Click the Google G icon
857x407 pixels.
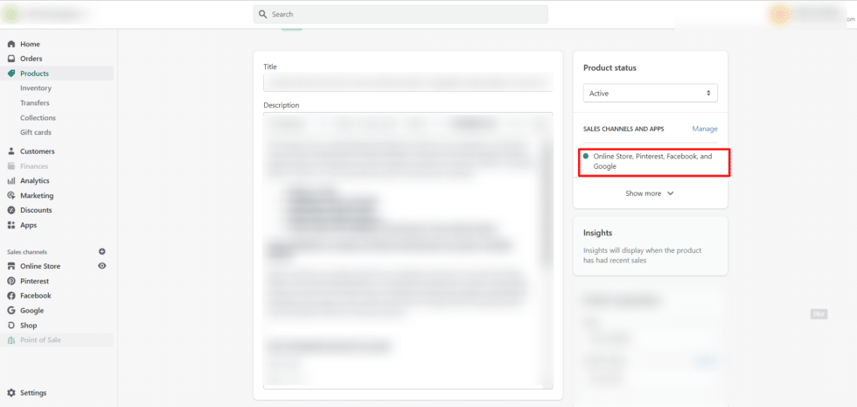point(10,311)
